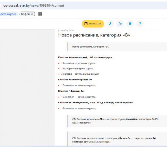The height and width of the screenshot is (147, 167).
Task: Open help via the question mark icon
Action: tap(140, 24)
